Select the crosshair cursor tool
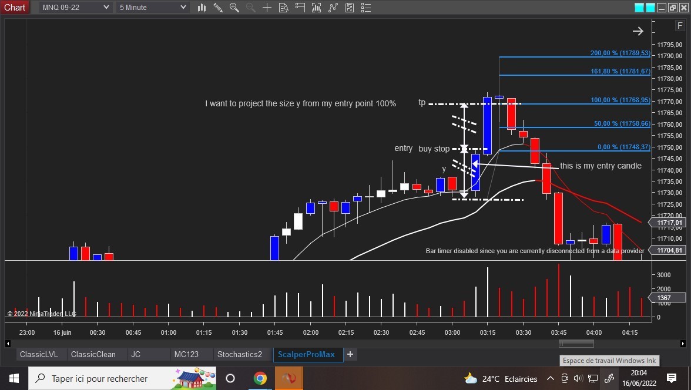 click(267, 8)
